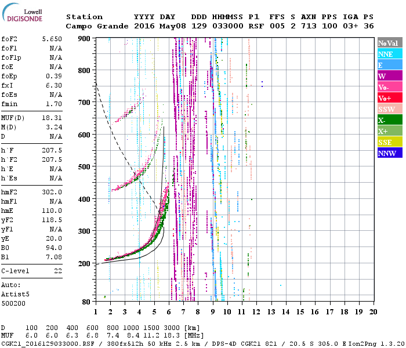Select the W purple legend swatch

point(390,76)
